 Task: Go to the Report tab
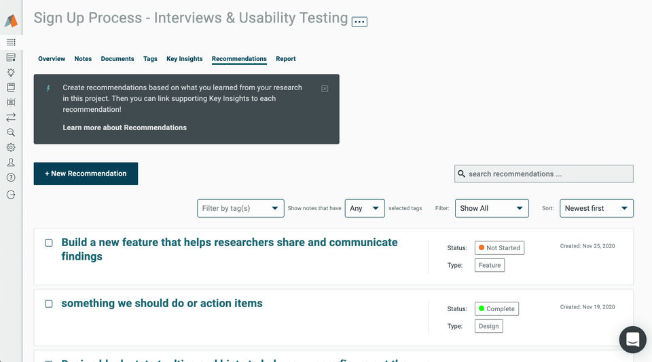(285, 59)
